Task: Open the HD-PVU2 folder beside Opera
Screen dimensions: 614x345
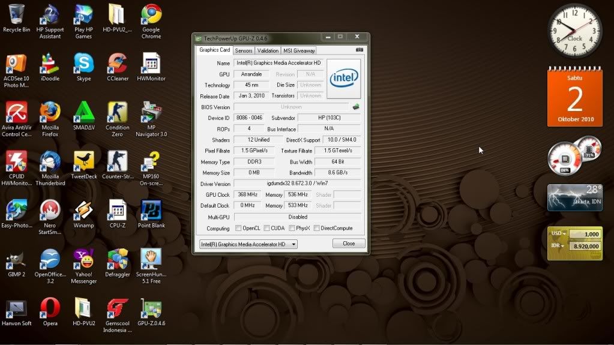Action: click(x=83, y=312)
